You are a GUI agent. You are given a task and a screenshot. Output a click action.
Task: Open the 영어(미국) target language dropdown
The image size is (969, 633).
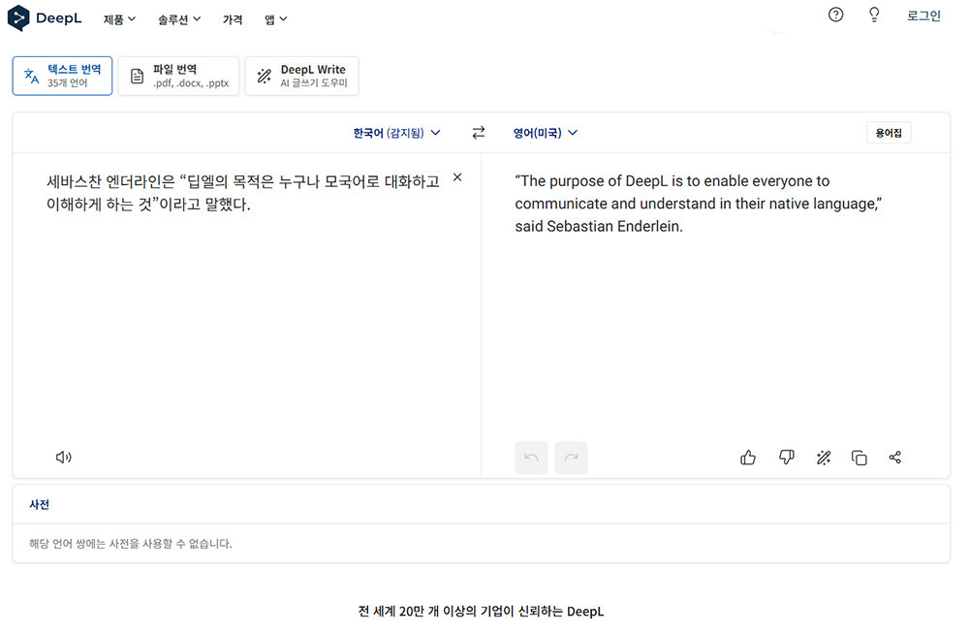point(545,133)
